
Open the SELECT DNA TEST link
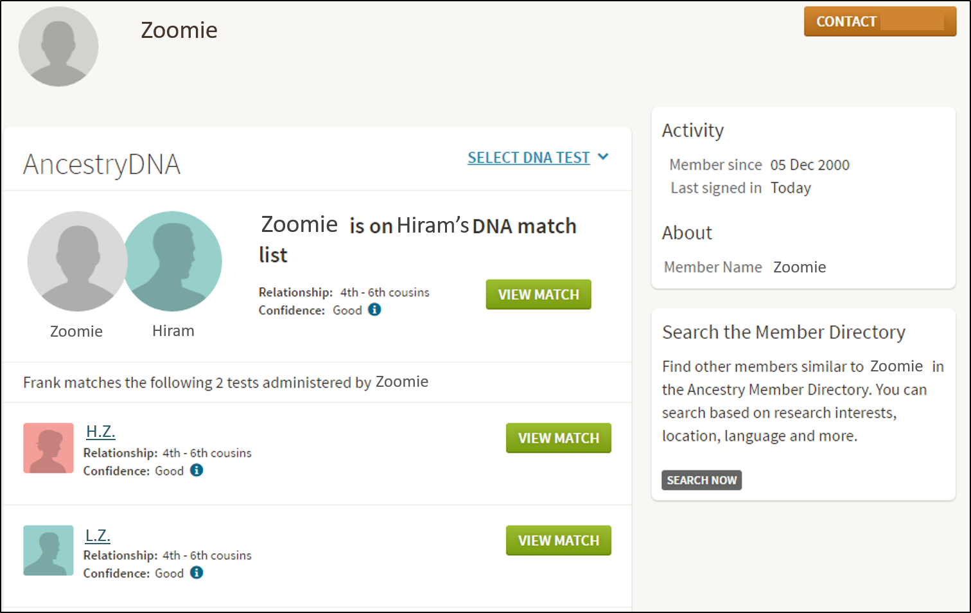click(529, 157)
